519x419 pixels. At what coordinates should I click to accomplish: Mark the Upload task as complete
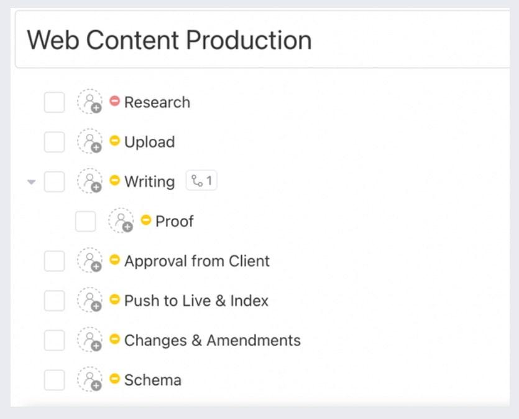click(54, 142)
